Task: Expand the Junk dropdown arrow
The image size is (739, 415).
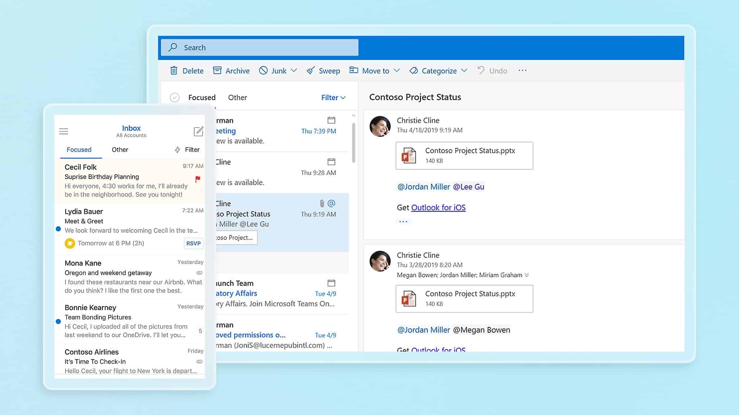Action: click(x=294, y=70)
